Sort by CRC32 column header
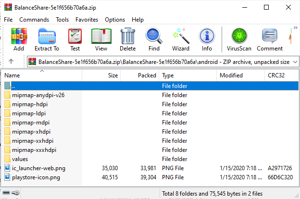The image size is (300, 199). 282,75
